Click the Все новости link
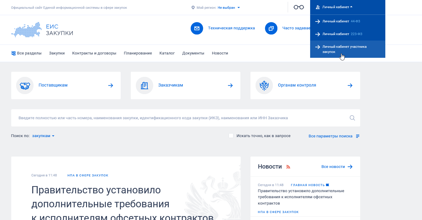The height and width of the screenshot is (220, 422). click(333, 167)
